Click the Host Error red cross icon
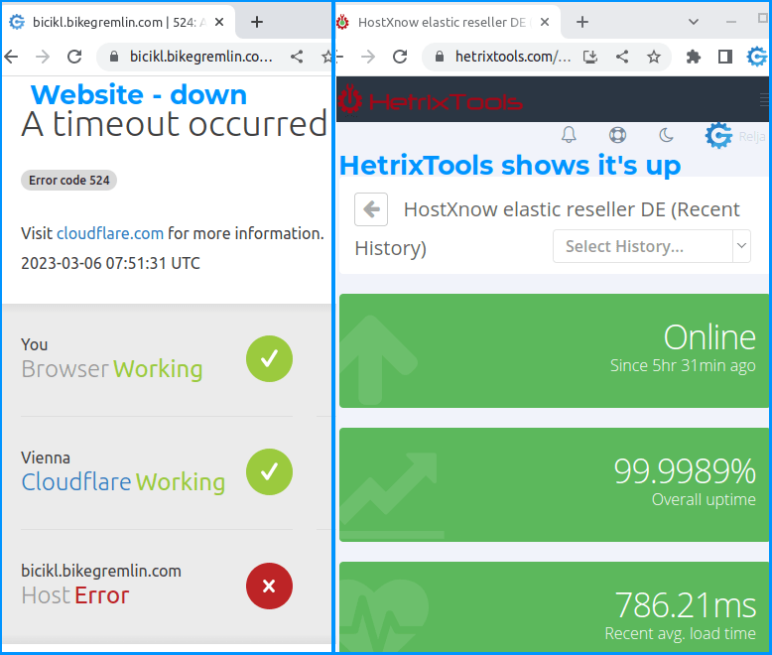Viewport: 772px width, 655px height. 269,587
